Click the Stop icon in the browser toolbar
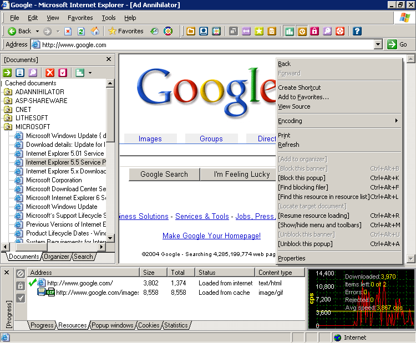The image size is (416, 343). 68,31
